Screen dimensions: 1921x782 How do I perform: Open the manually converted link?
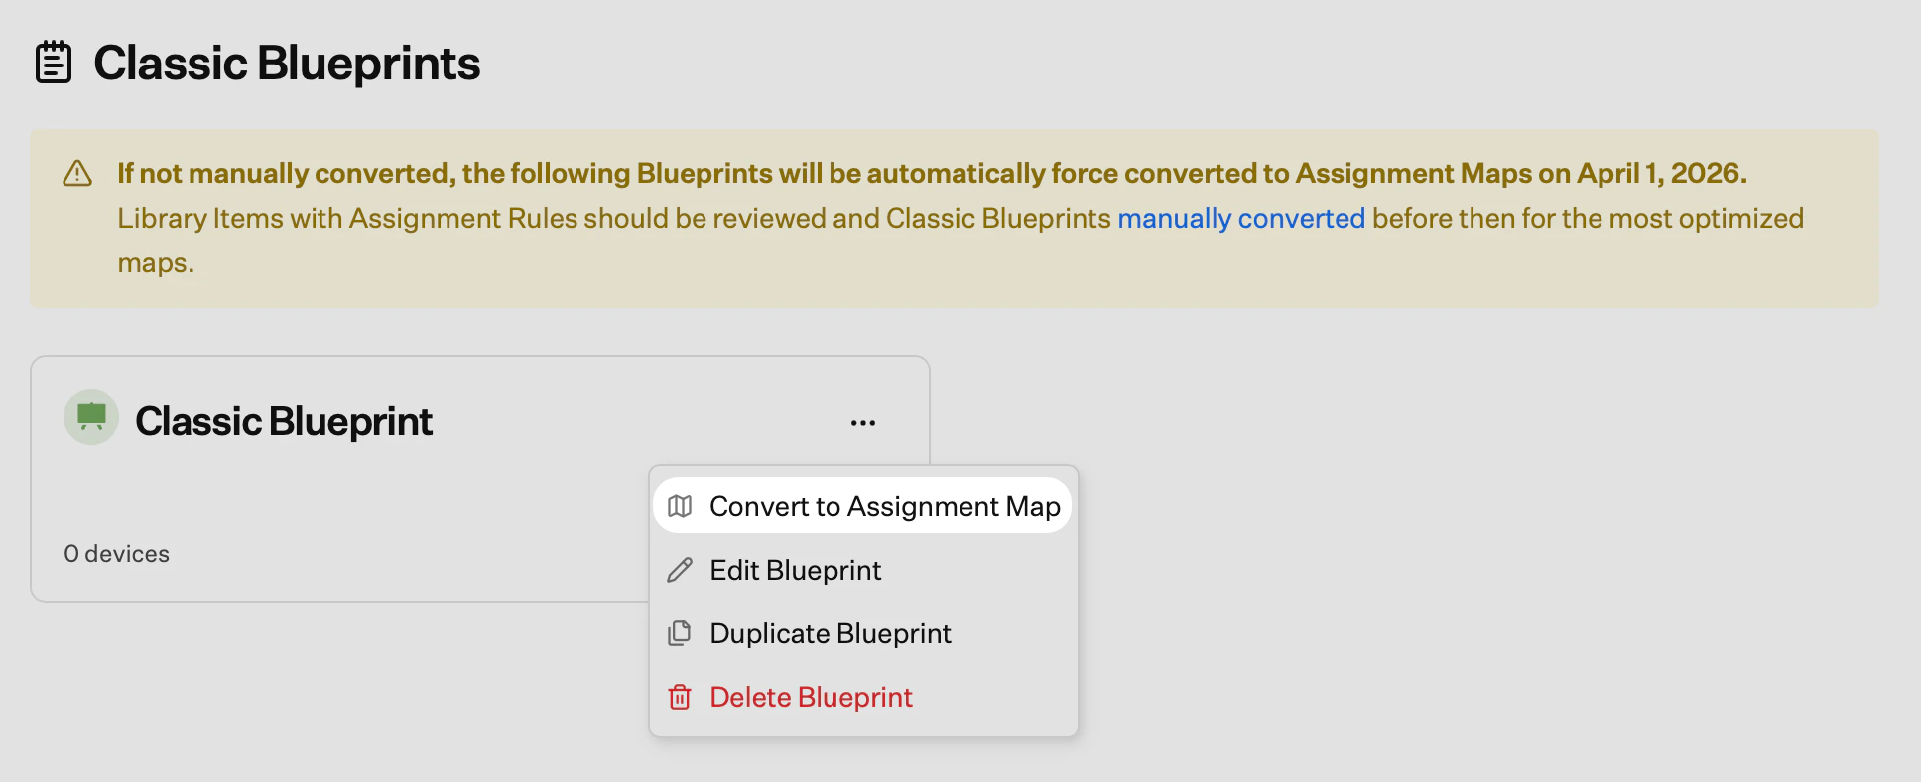click(x=1241, y=218)
